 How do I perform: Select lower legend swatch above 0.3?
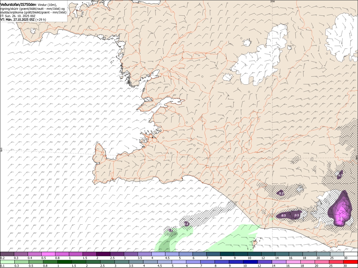pyautogui.click(x=22, y=262)
